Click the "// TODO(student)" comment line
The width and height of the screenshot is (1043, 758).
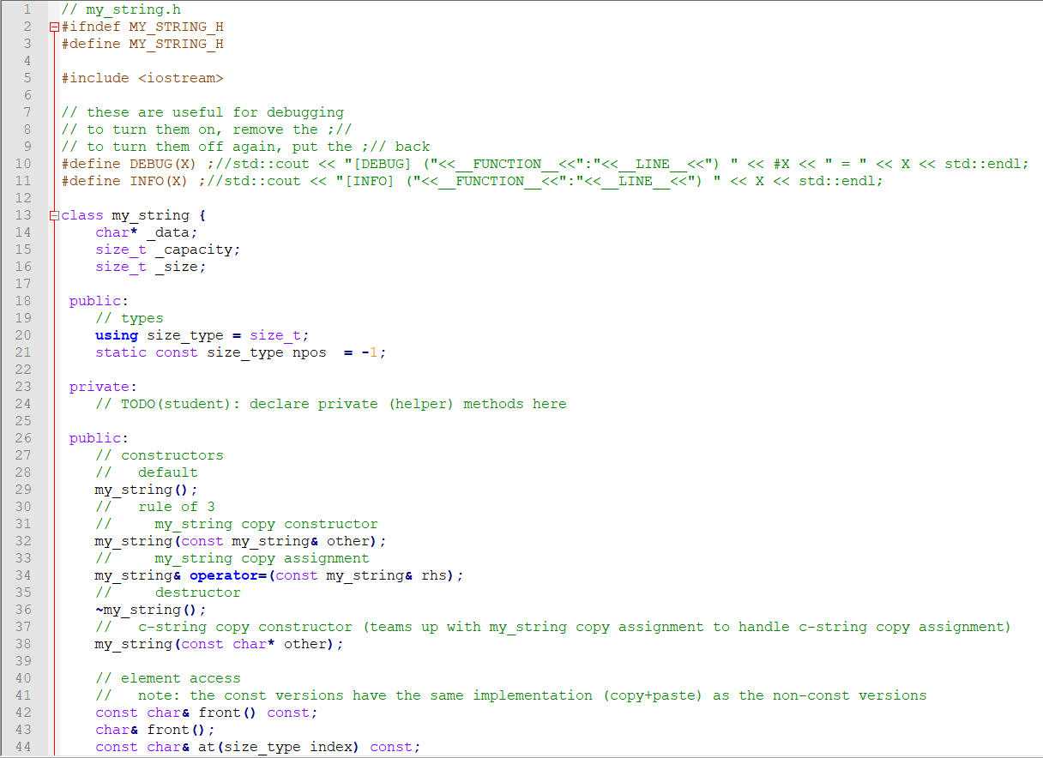[x=331, y=404]
